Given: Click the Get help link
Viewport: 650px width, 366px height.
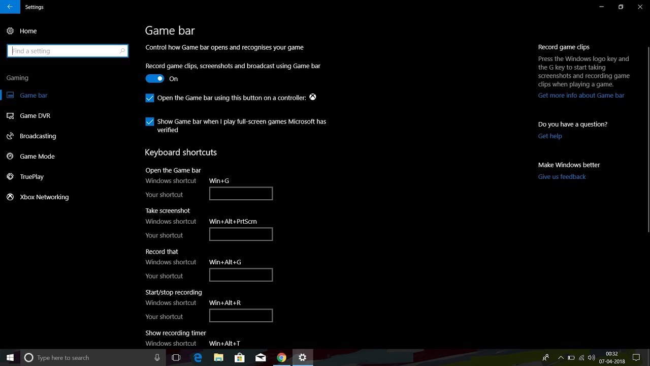Looking at the screenshot, I should coord(550,136).
